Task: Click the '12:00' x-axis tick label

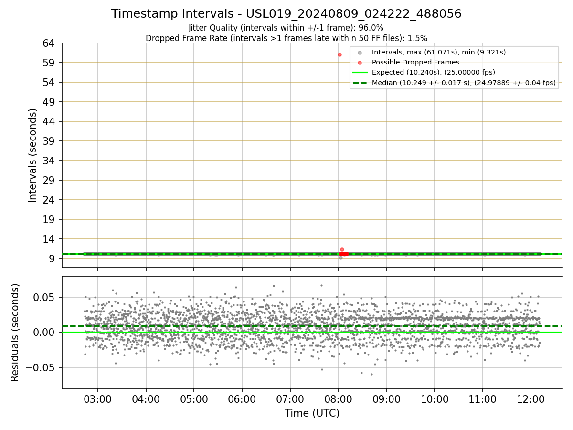Action: point(531,398)
